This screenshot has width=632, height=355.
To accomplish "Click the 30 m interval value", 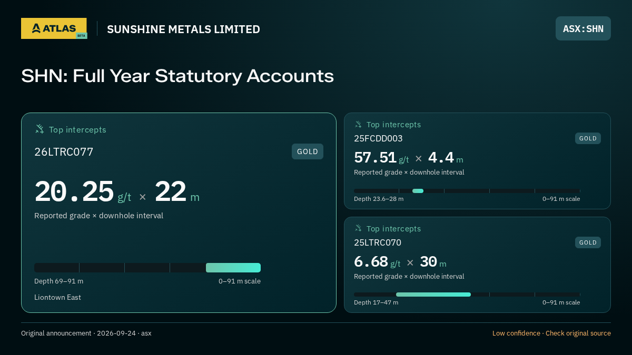I will tap(433, 262).
